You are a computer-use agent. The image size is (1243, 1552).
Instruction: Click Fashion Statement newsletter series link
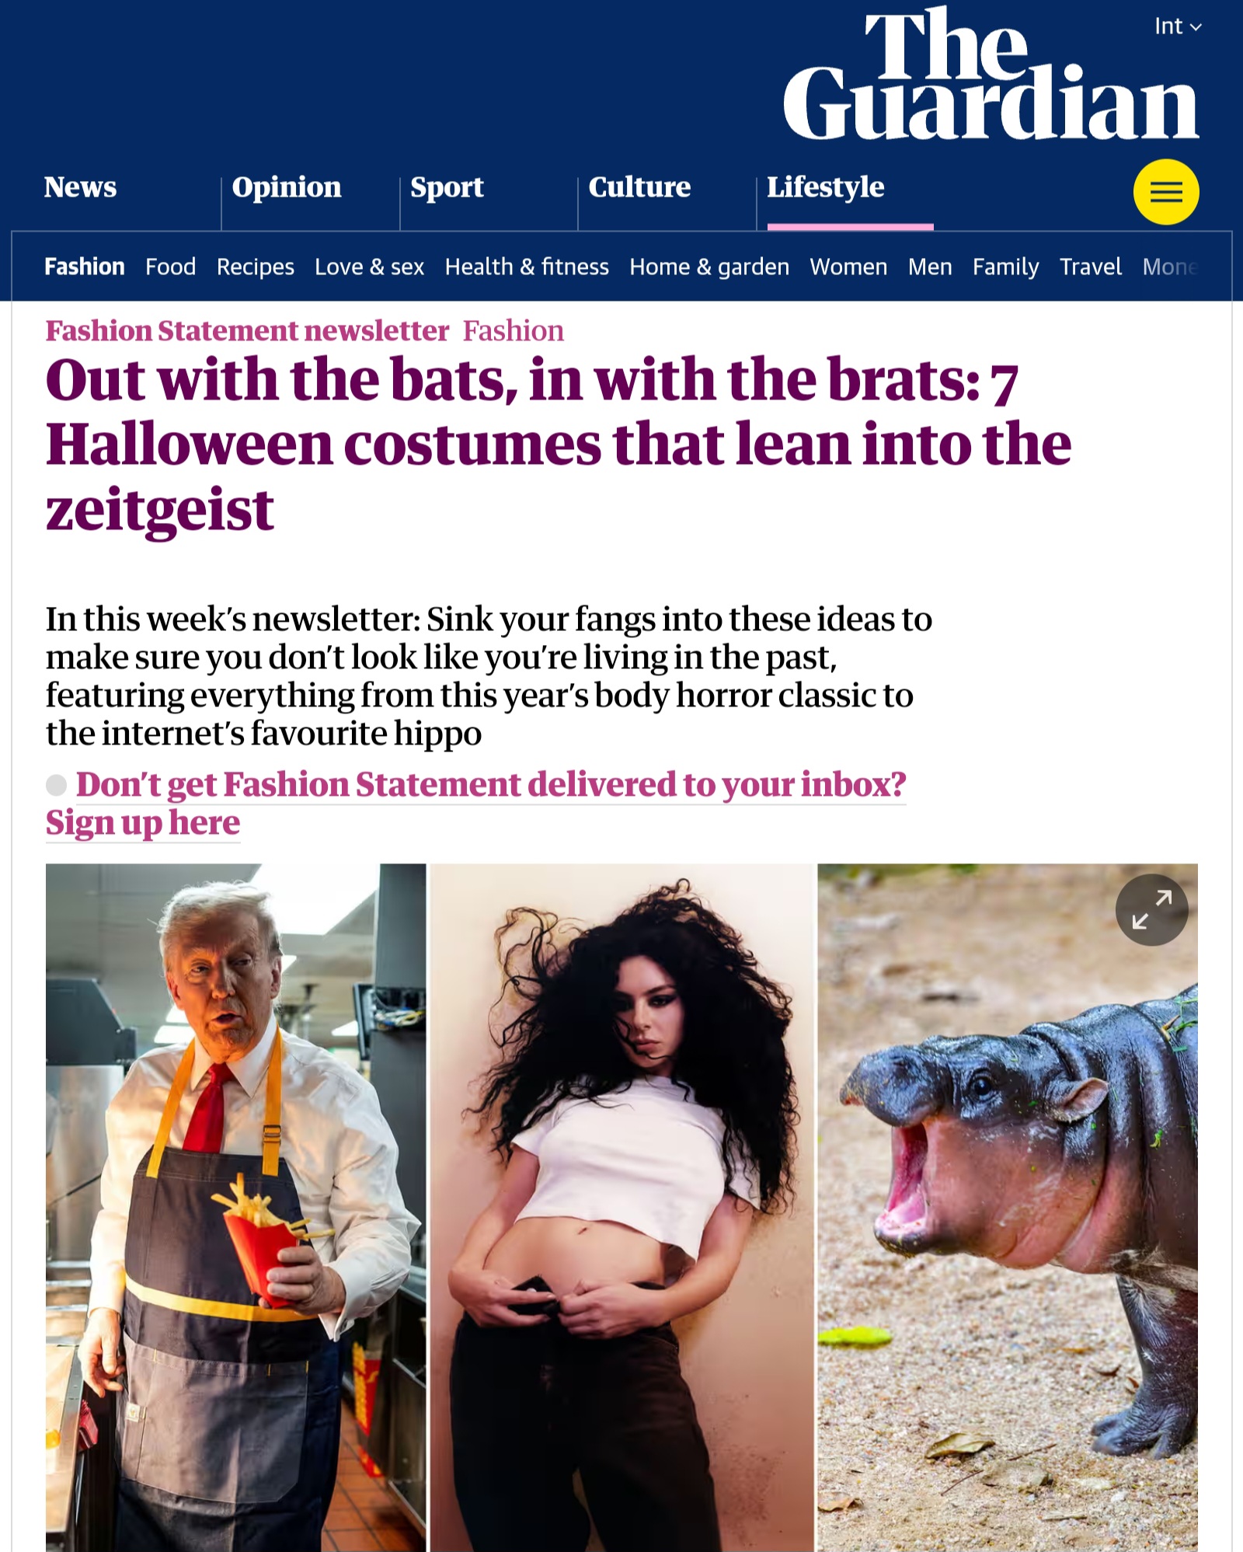(x=247, y=331)
